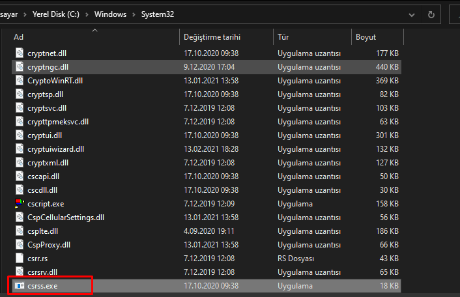Screen dimensions: 460x297
Task: Click the cryptngc.dll file icon
Action: coord(20,67)
